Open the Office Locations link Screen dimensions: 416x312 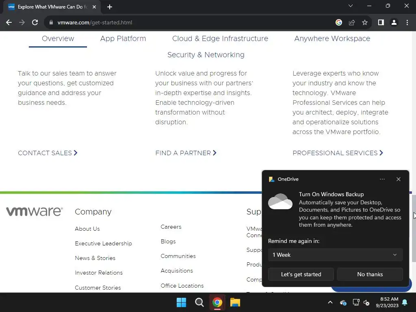[182, 286]
